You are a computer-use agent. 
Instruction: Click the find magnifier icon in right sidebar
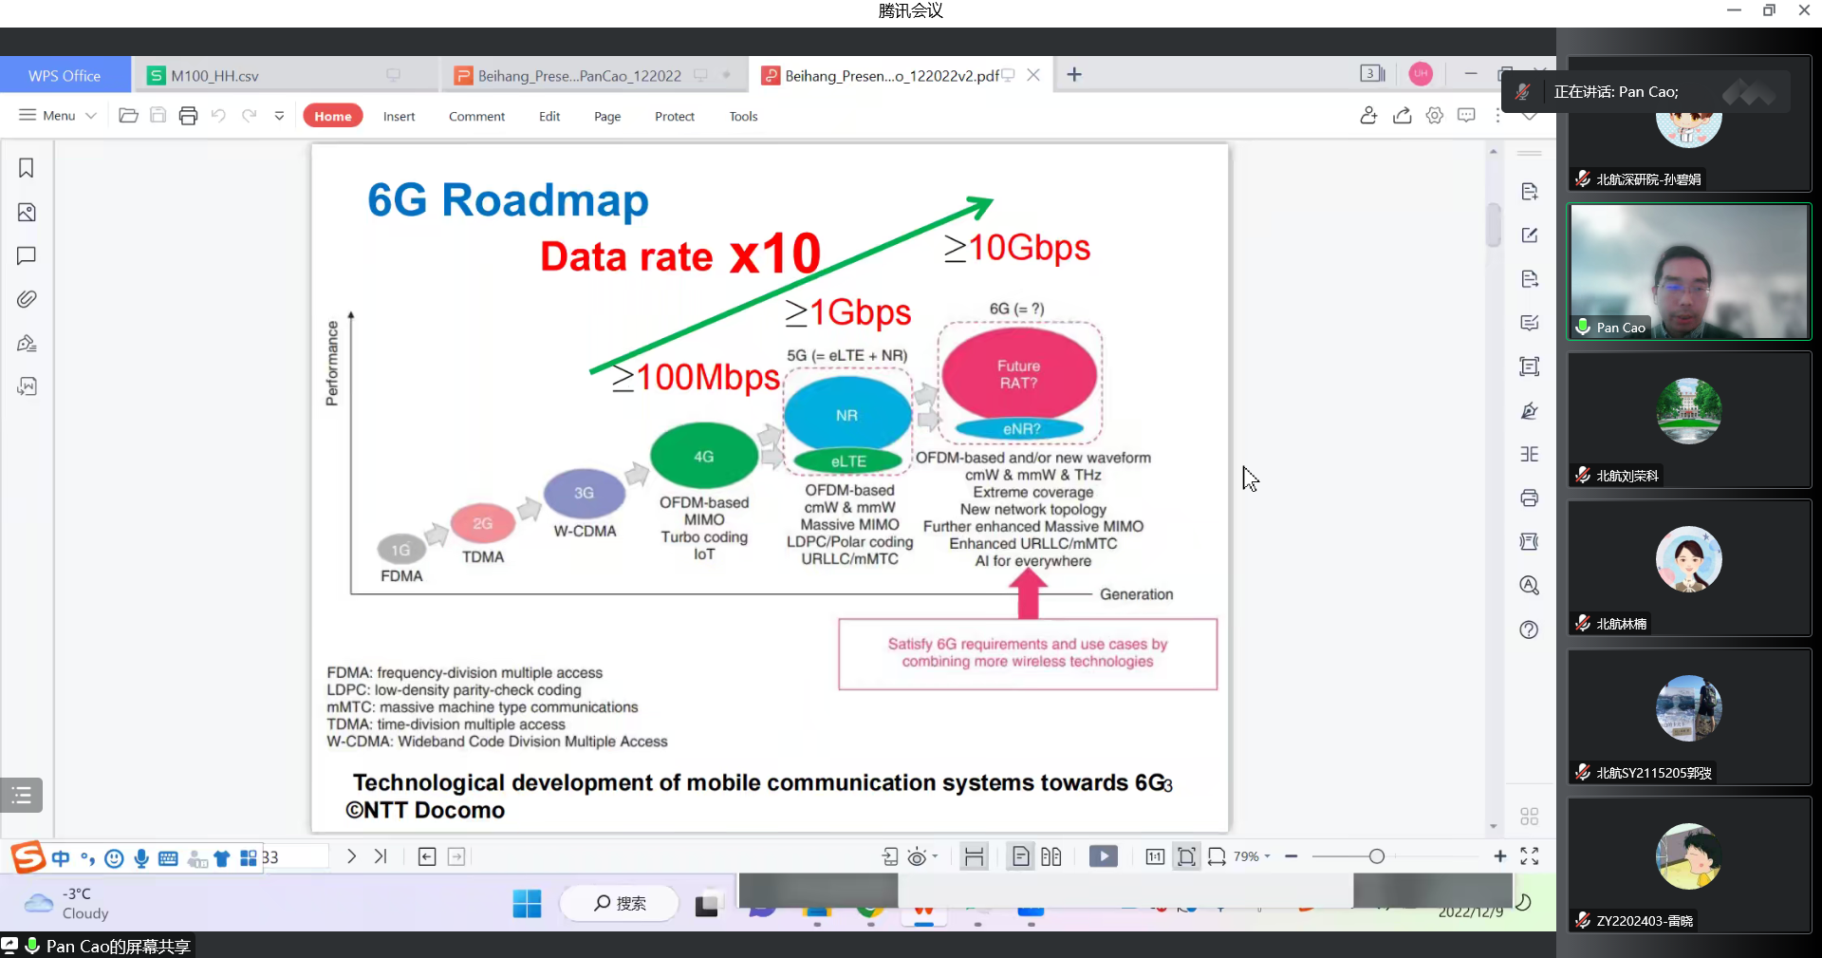point(1529,586)
